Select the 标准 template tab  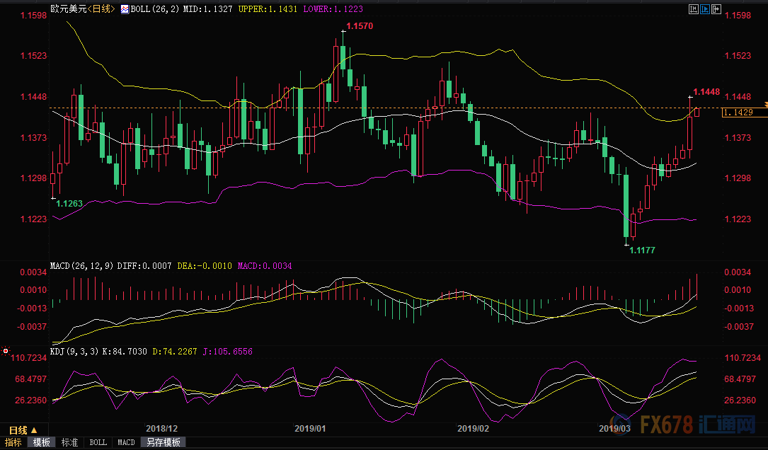(69, 442)
